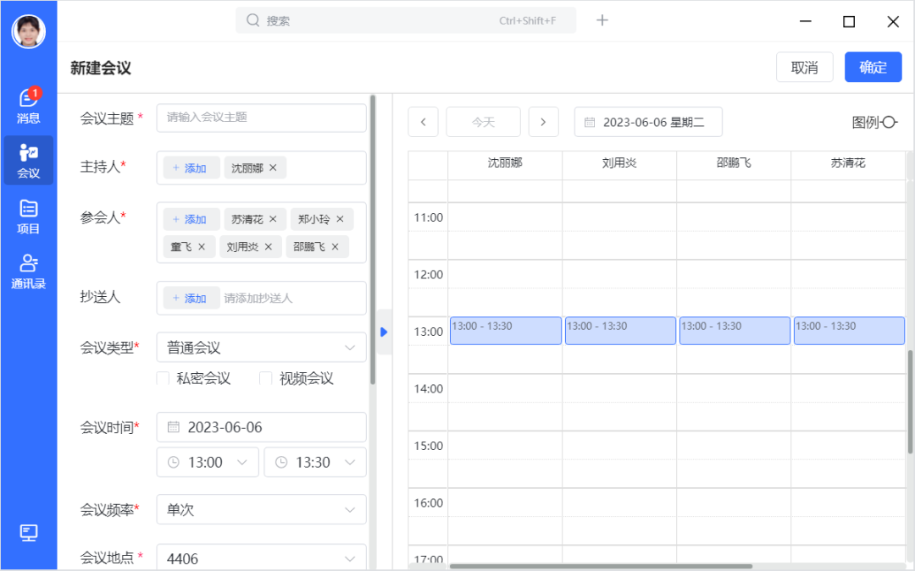Open the schedule date picker 2023-06-06
This screenshot has width=915, height=571.
tap(648, 122)
